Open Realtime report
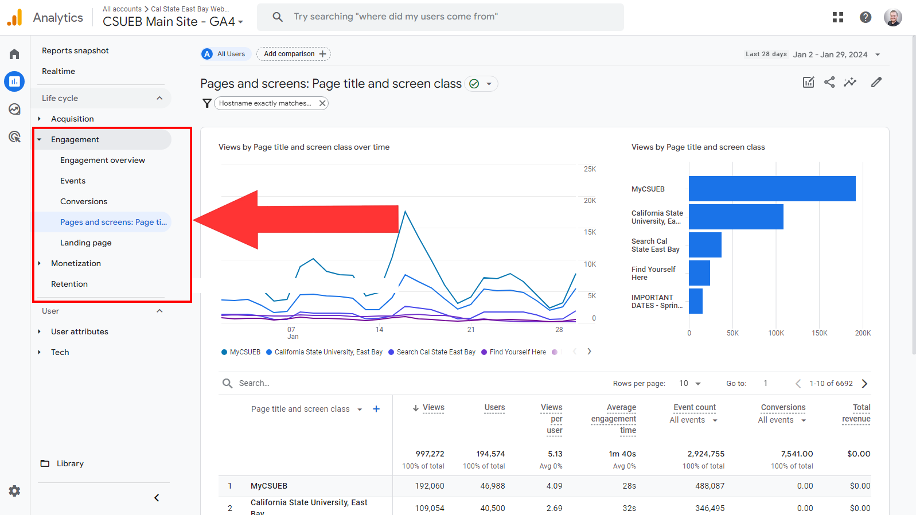 (x=59, y=71)
